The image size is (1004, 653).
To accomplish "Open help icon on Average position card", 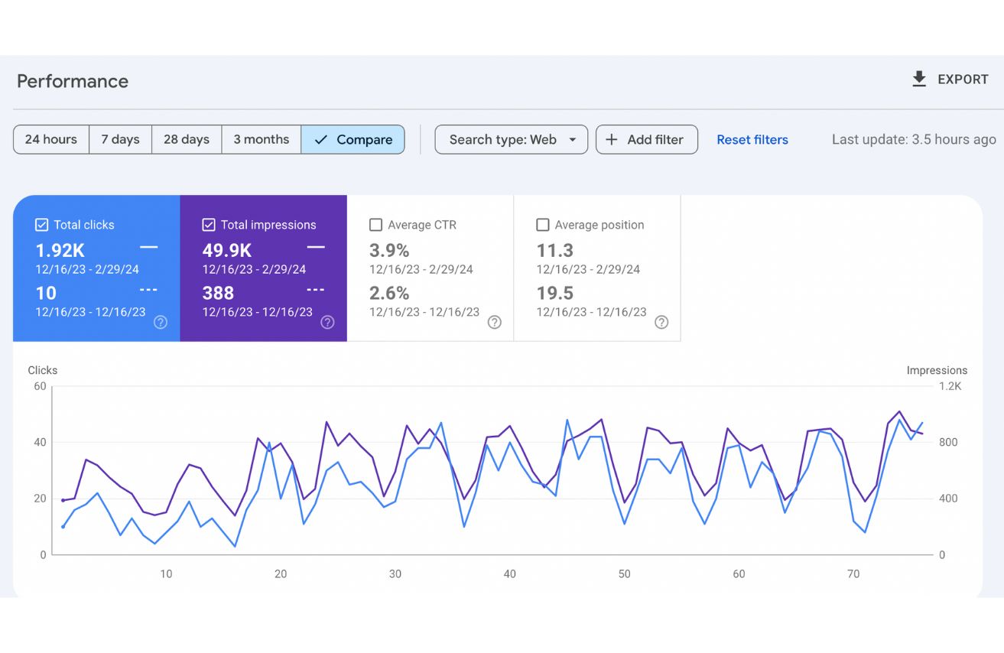I will 661,322.
